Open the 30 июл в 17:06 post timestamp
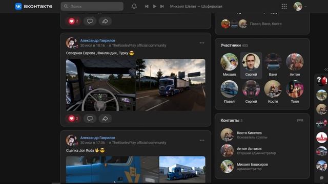Screen dimensions: 328x184 pyautogui.click(x=92, y=143)
